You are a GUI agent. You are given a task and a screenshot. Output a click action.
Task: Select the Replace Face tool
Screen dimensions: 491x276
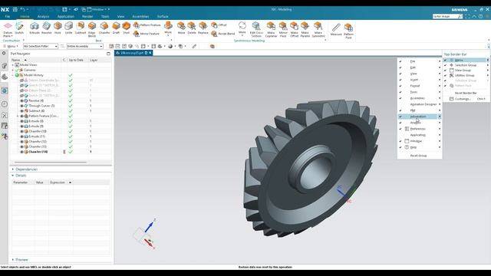click(x=203, y=28)
